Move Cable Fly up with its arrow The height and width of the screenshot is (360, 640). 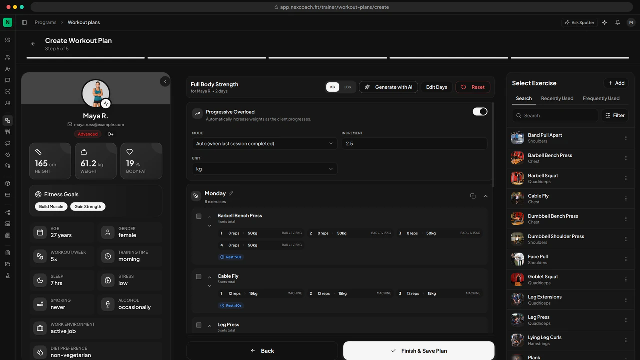click(210, 277)
